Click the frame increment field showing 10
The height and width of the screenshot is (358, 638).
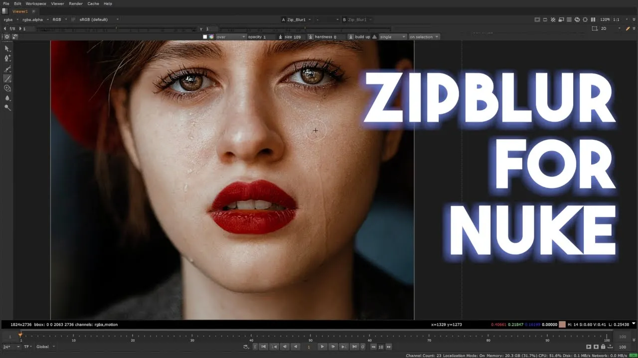click(381, 347)
